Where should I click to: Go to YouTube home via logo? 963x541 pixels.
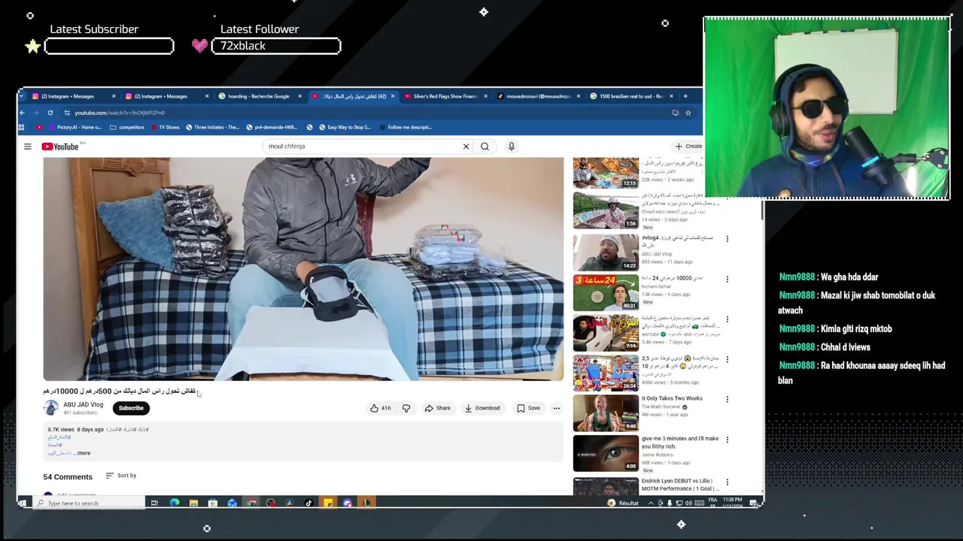60,147
